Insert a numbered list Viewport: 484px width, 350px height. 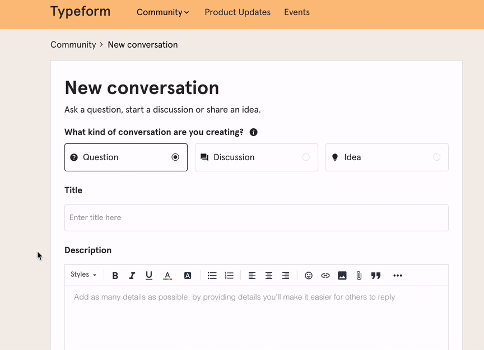[229, 276]
